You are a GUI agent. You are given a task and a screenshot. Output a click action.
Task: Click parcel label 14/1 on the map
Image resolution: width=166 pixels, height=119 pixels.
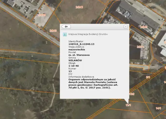coord(158,108)
